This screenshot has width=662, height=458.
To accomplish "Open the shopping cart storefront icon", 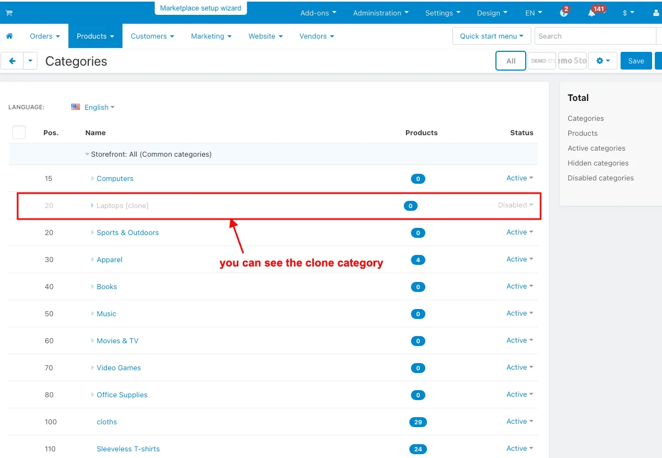I will click(9, 13).
